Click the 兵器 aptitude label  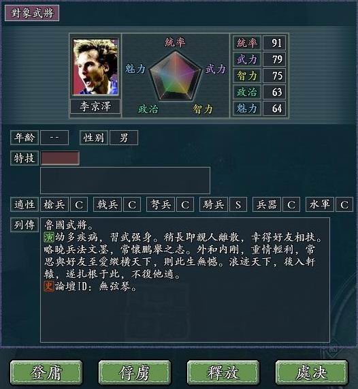click(x=267, y=204)
